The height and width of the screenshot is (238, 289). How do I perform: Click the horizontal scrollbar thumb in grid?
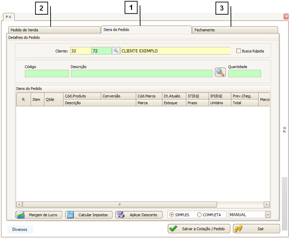119,205
